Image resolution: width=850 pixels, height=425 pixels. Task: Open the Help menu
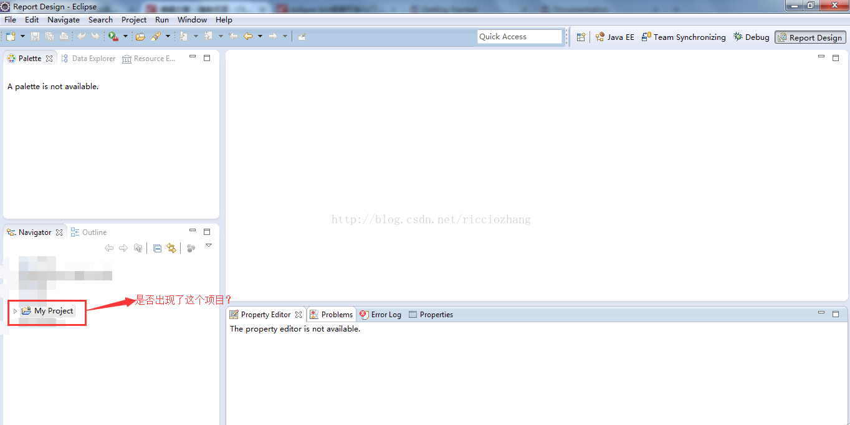[x=224, y=20]
